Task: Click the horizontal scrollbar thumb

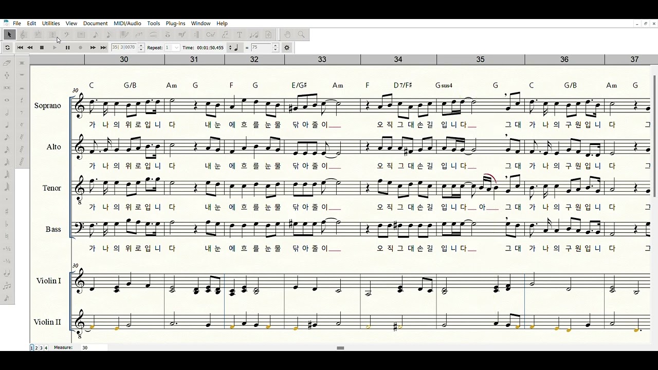Action: click(340, 348)
